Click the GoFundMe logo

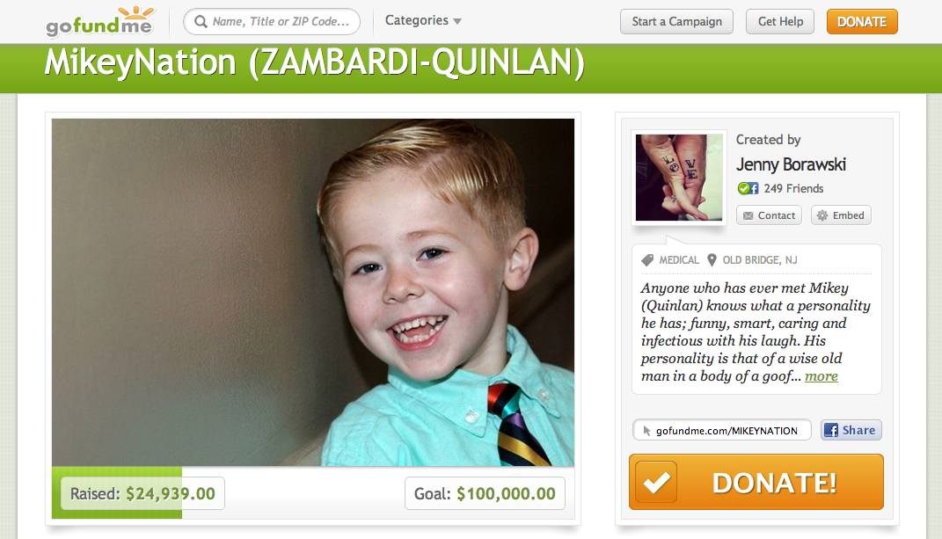[100, 22]
